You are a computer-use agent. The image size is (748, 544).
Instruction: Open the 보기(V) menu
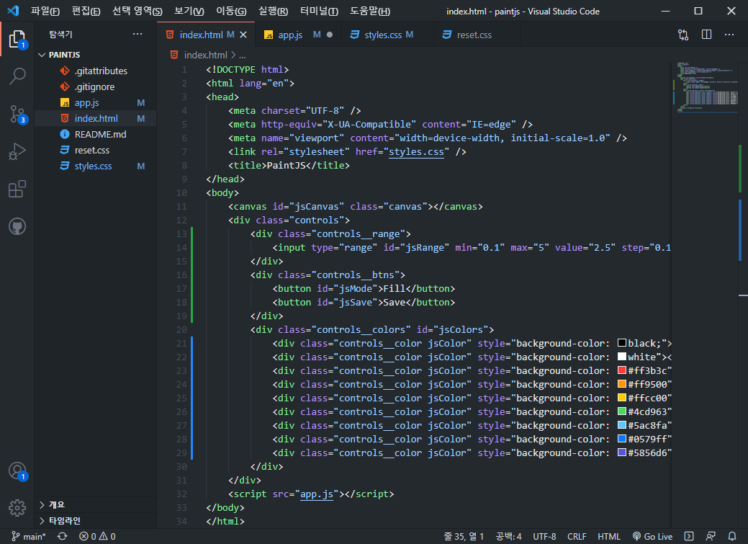[x=189, y=11]
